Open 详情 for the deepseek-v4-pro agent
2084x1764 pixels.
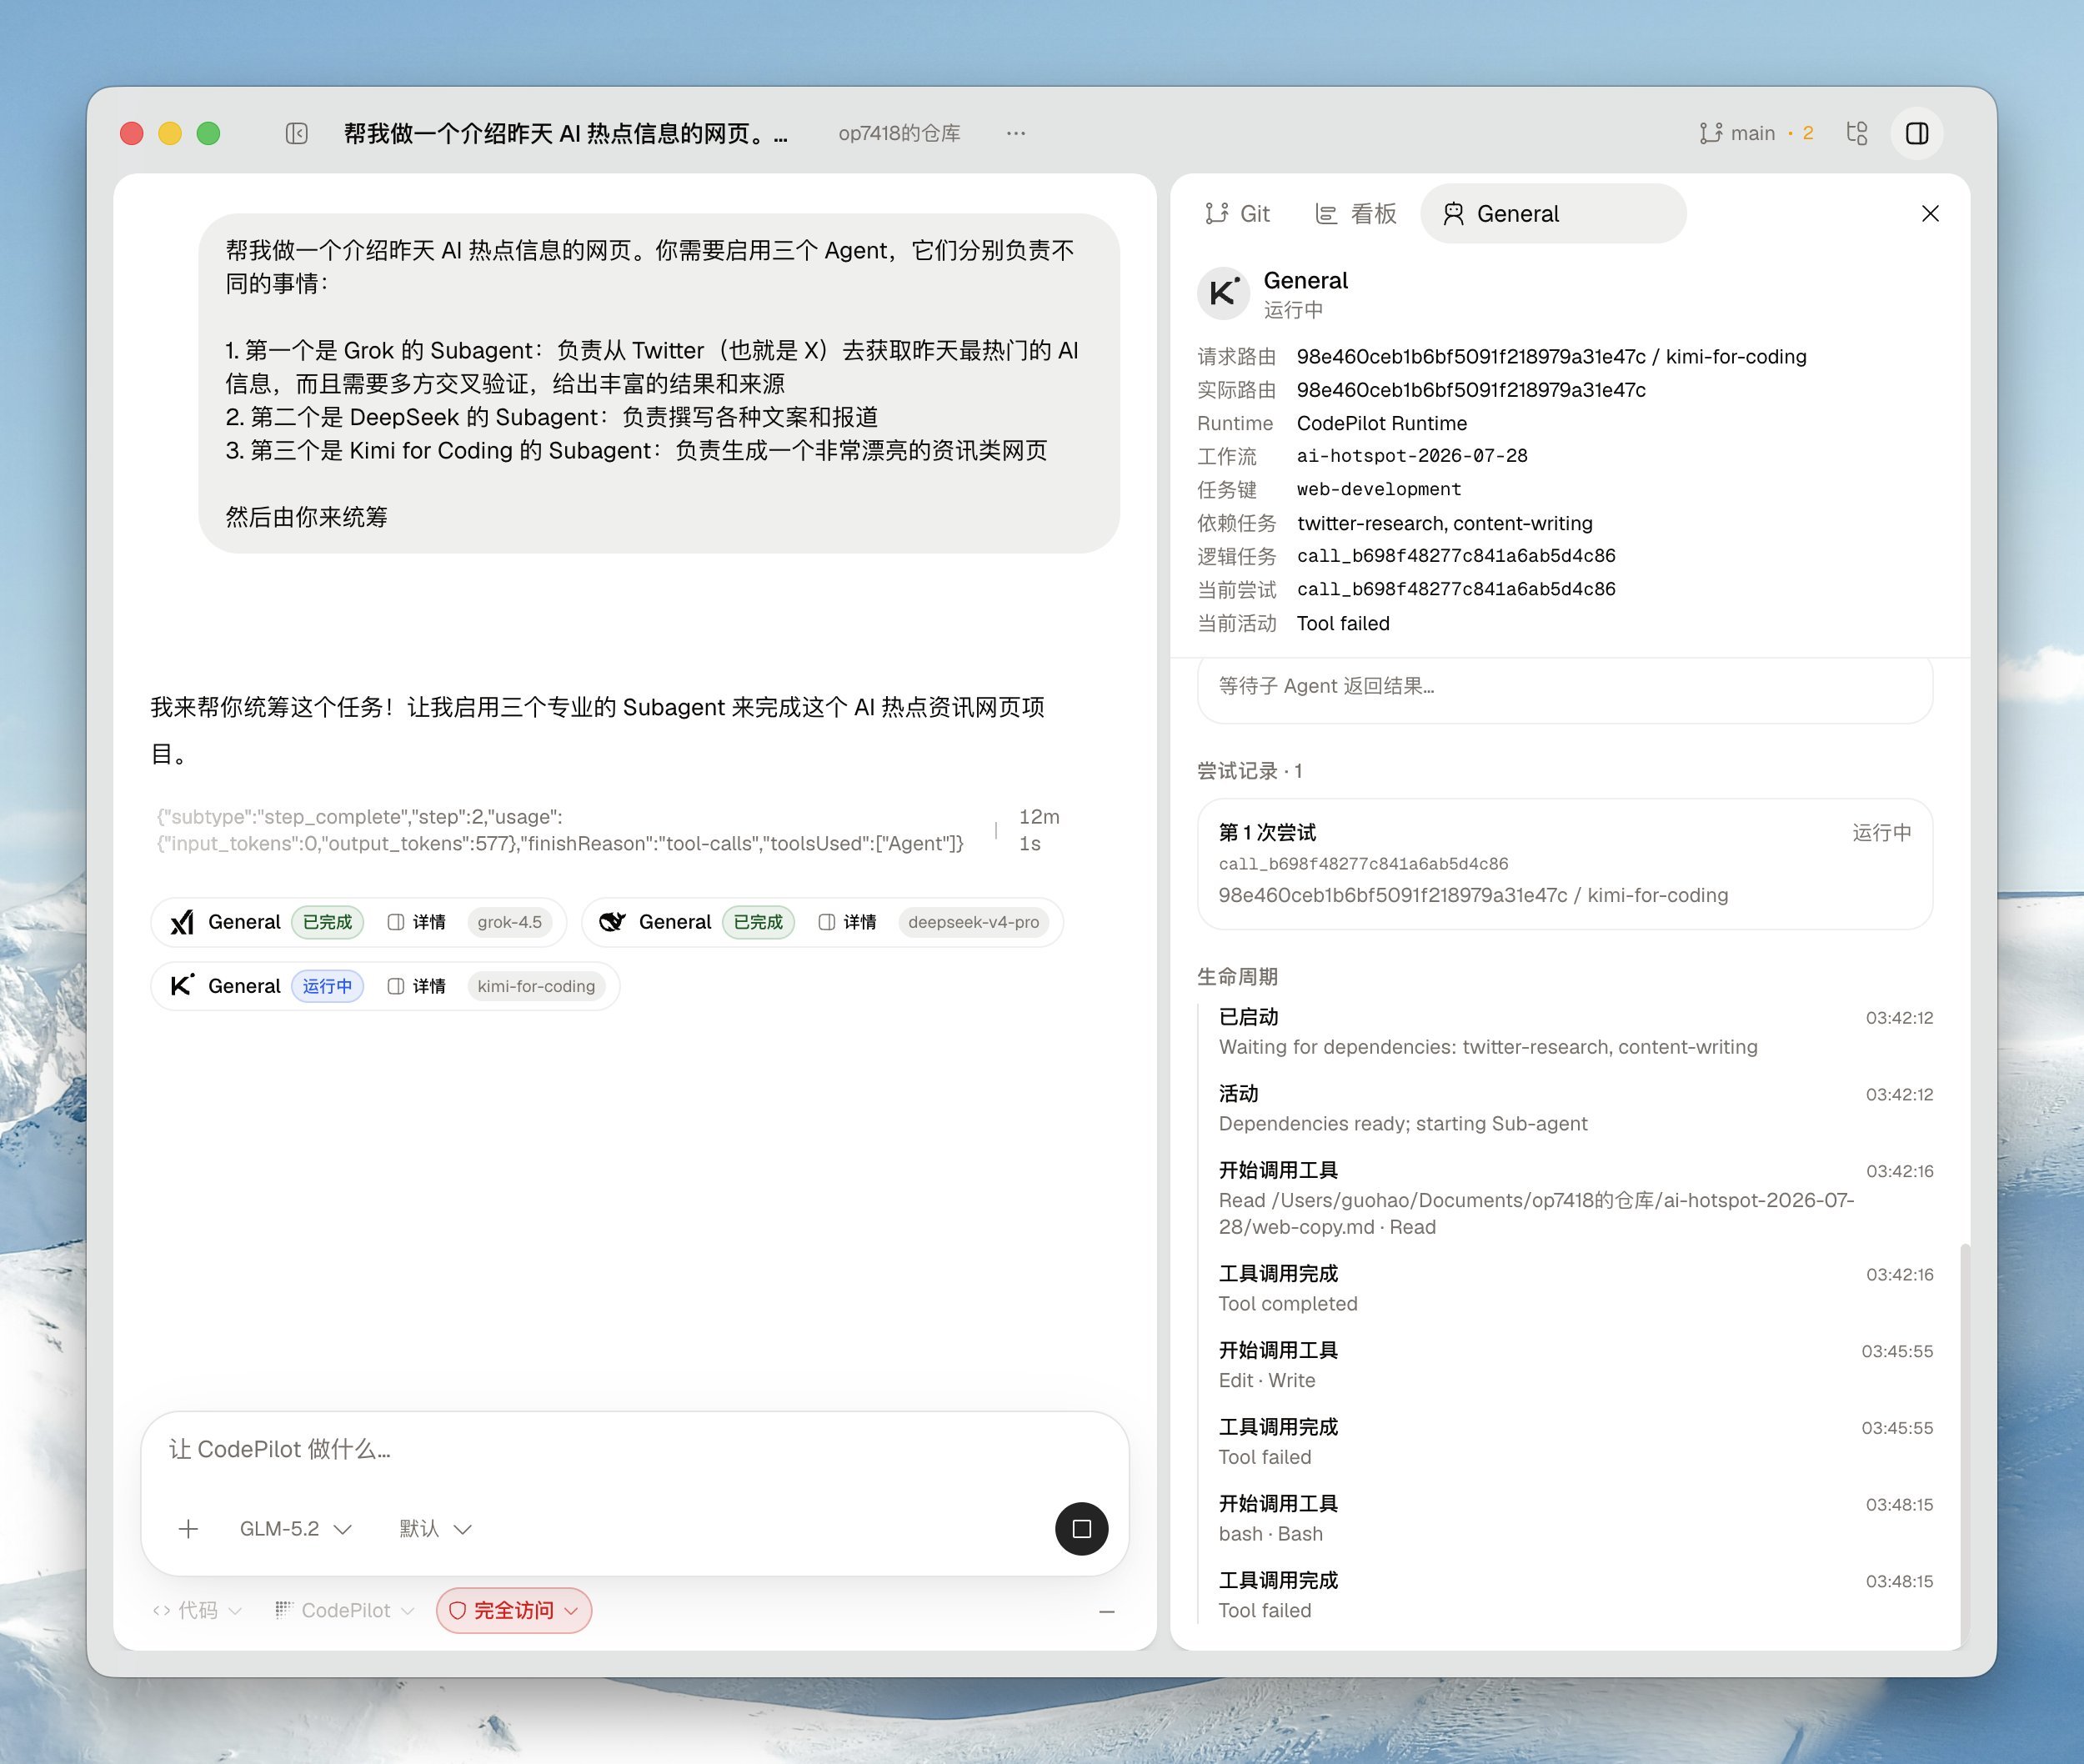847,922
